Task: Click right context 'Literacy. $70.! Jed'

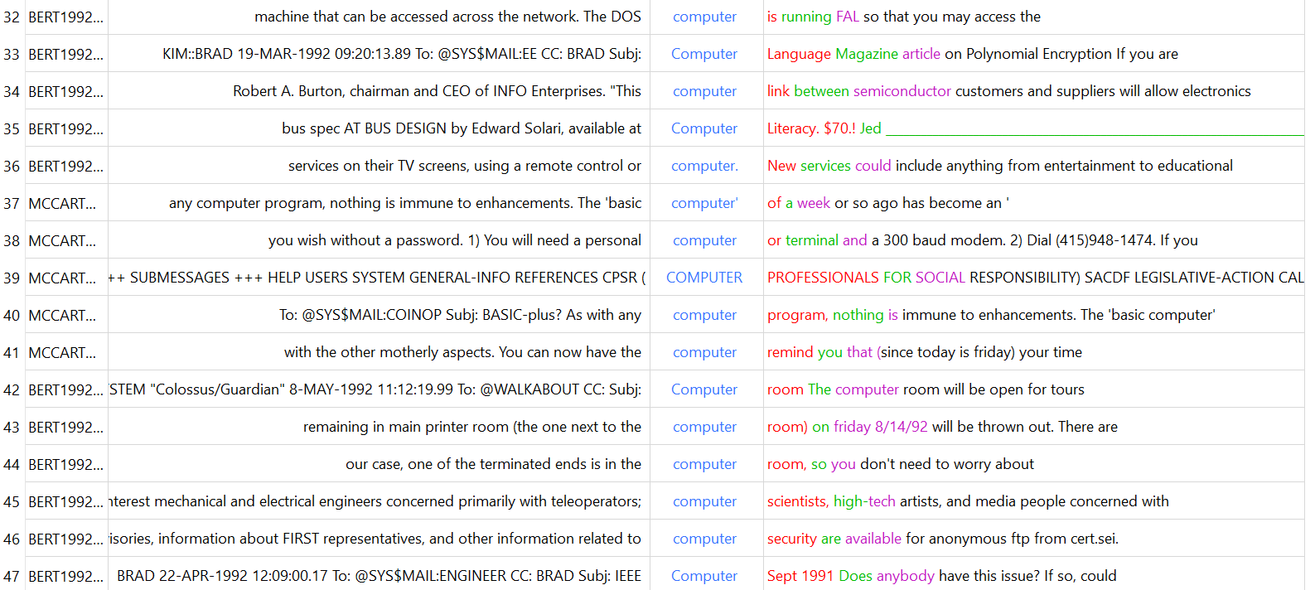Action: (824, 128)
